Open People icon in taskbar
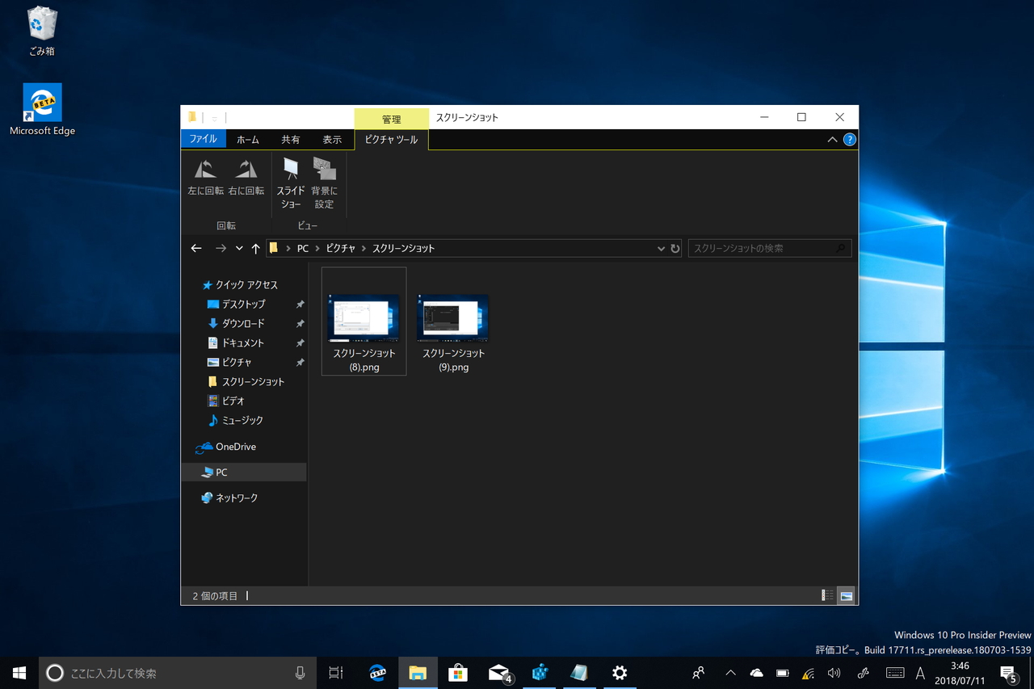Image resolution: width=1034 pixels, height=689 pixels. point(699,673)
